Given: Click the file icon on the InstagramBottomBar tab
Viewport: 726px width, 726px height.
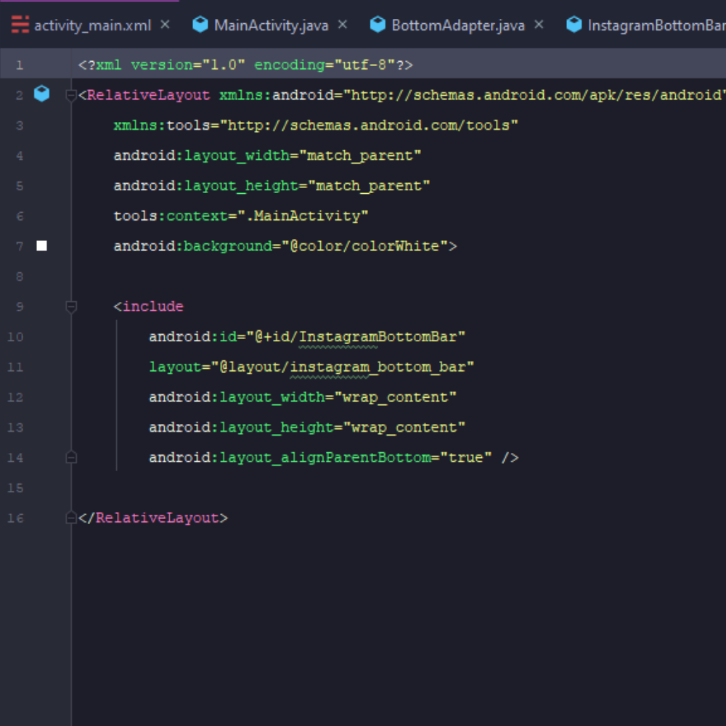Looking at the screenshot, I should pos(574,24).
